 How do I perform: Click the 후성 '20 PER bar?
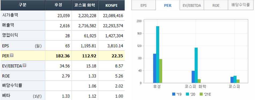point(157,55)
